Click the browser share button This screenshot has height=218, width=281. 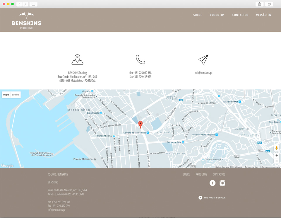(260, 4)
